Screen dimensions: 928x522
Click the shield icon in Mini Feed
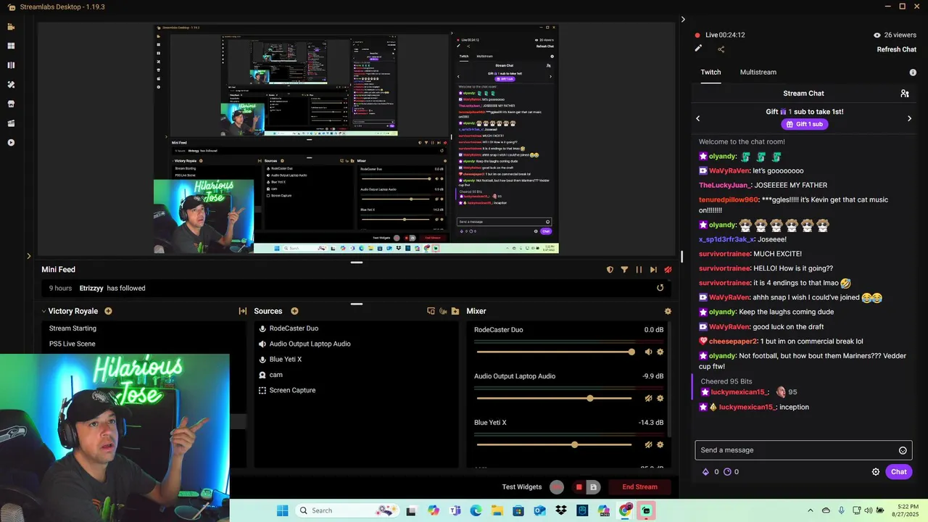click(610, 270)
